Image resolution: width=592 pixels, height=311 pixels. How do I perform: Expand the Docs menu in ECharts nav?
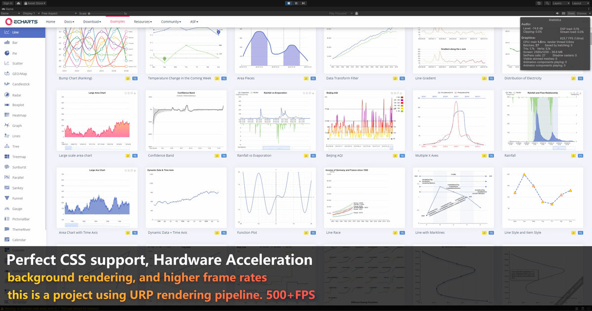[69, 22]
